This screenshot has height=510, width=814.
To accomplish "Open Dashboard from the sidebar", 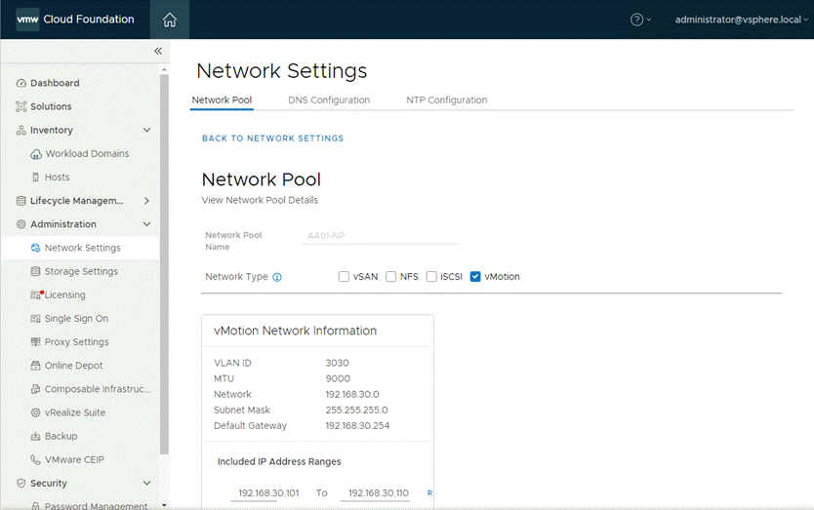I will tap(55, 83).
